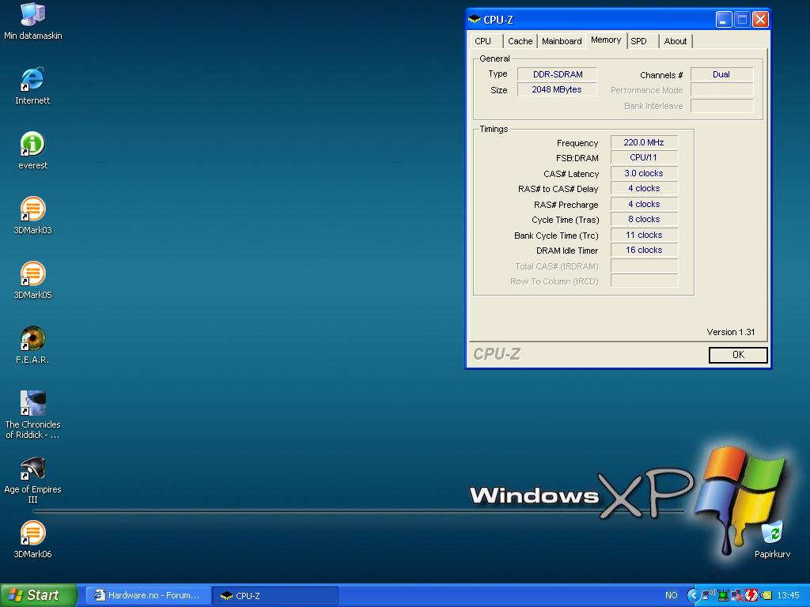Click the wireless network tray icon
The height and width of the screenshot is (607, 810).
point(709,595)
